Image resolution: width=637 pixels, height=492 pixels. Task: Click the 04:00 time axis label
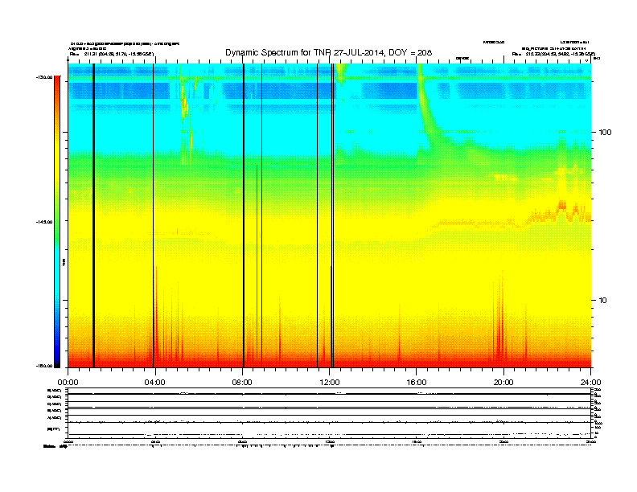pos(154,383)
